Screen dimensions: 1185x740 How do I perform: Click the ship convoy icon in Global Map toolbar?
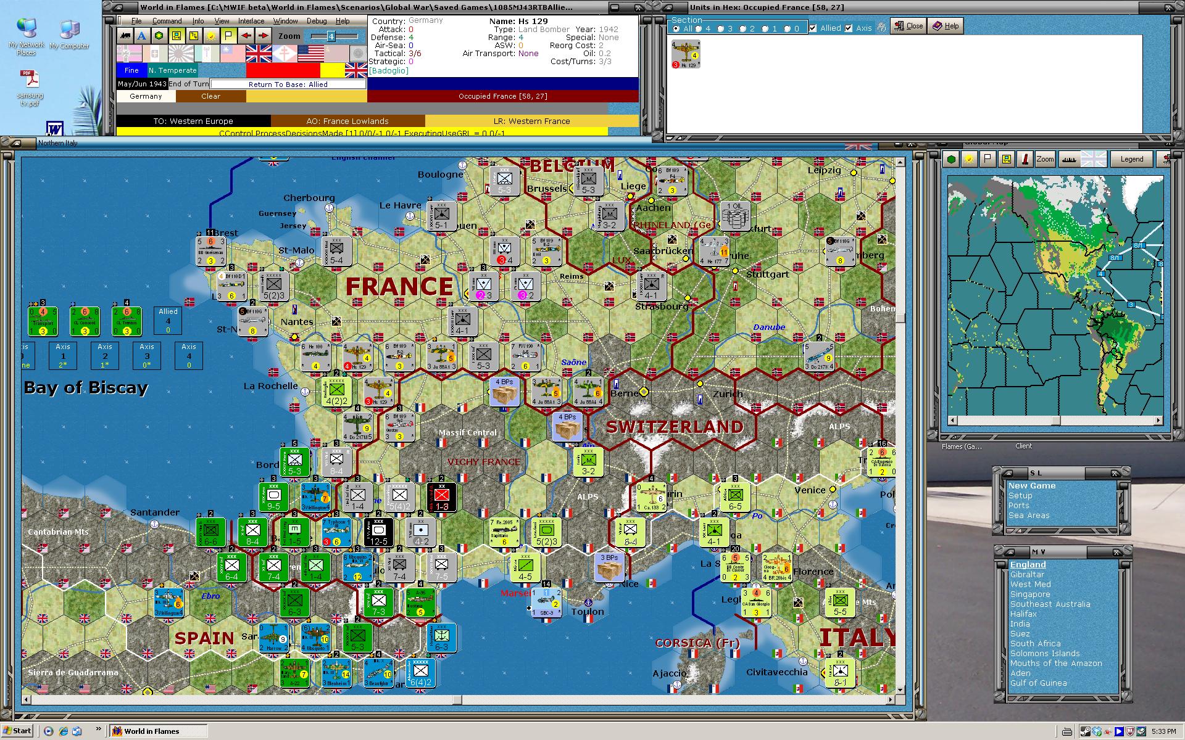(1071, 159)
